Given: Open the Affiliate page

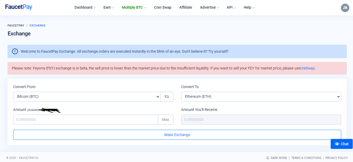Looking at the screenshot, I should pyautogui.click(x=185, y=7).
